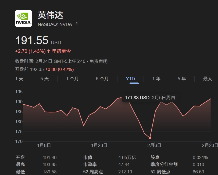Click the 191.55 current price value

click(x=32, y=40)
